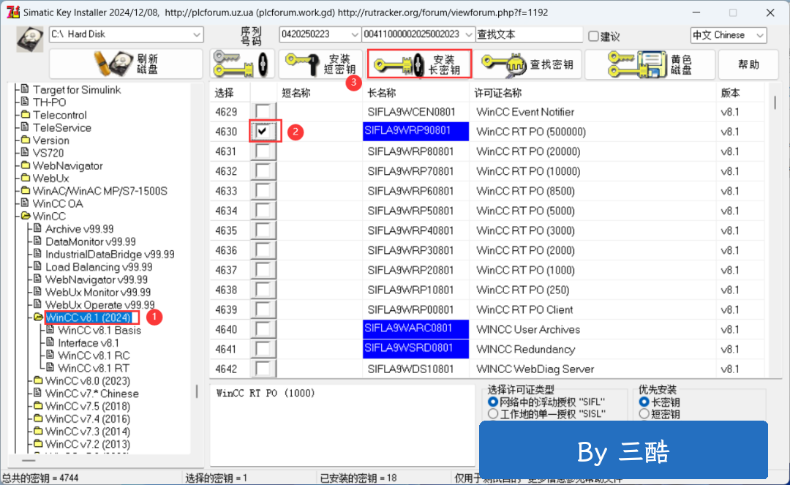The width and height of the screenshot is (790, 485).
Task: Click the highlighted SIFLA9WRP90801 cell
Action: (x=415, y=131)
